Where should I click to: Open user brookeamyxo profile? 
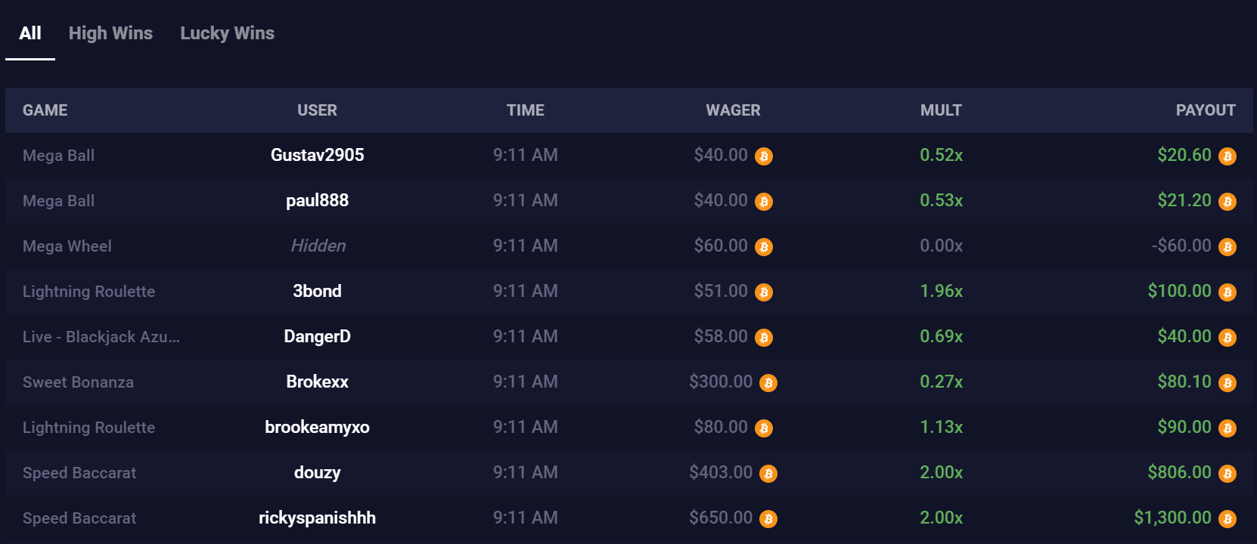[x=317, y=427]
